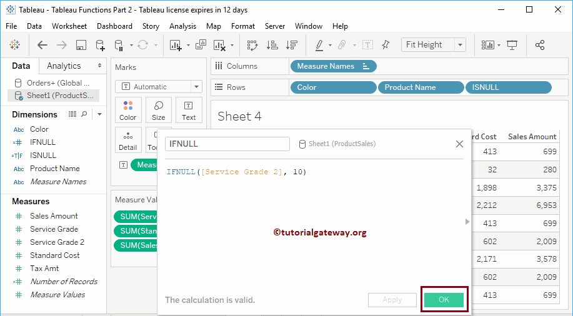The height and width of the screenshot is (316, 573).
Task: Click the ISNULL pill on Rows
Action: tap(508, 87)
